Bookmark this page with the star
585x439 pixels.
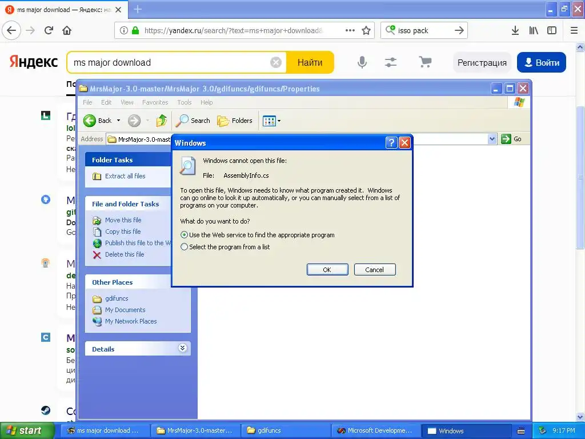(366, 31)
